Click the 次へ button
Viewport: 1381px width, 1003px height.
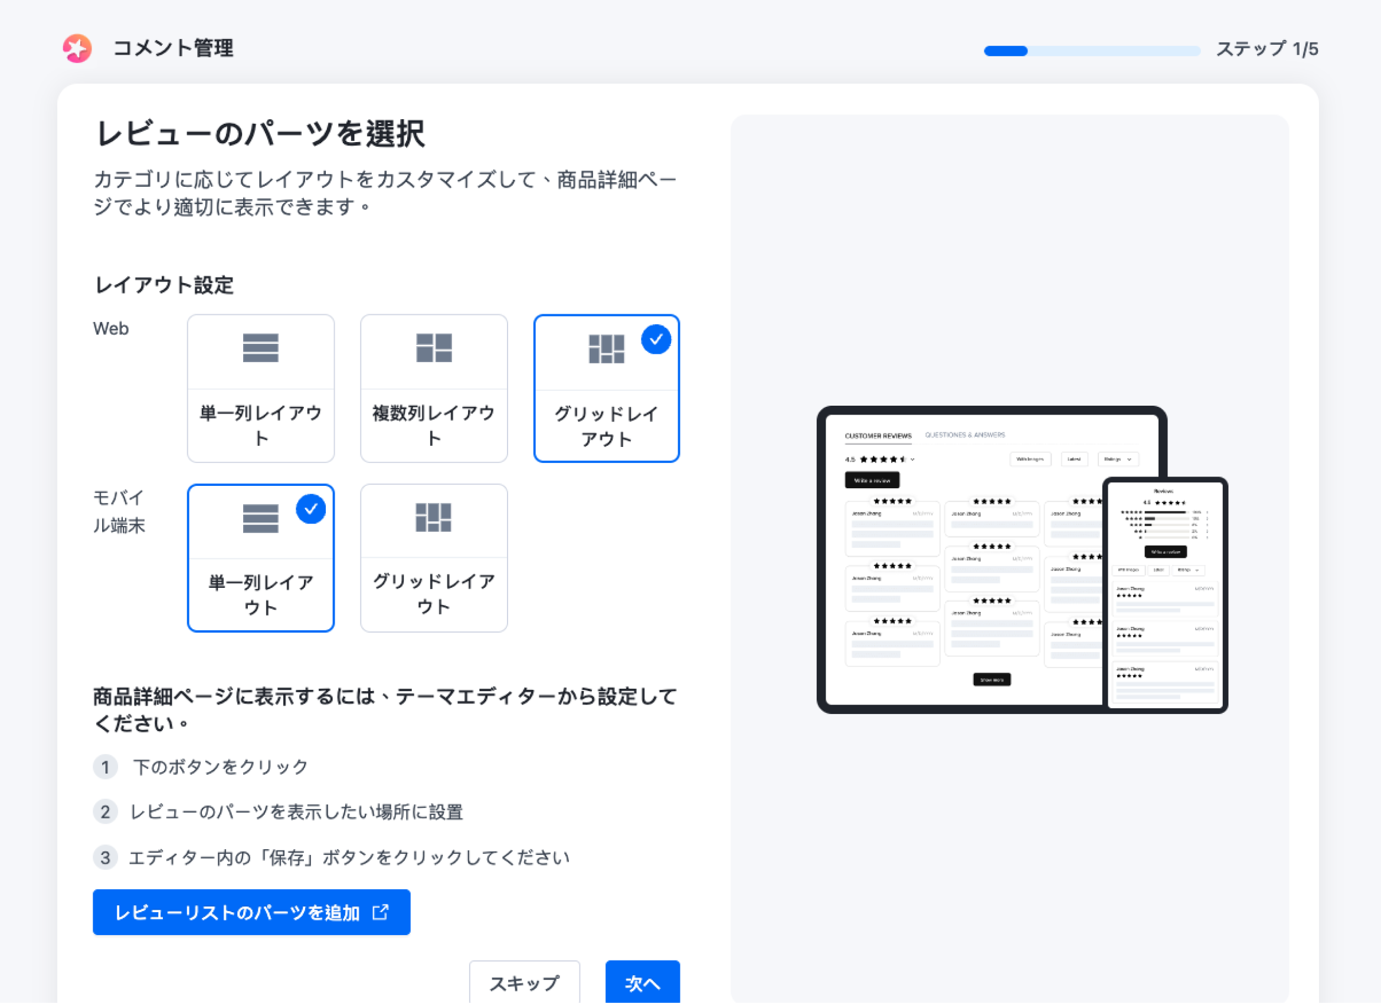pos(642,982)
